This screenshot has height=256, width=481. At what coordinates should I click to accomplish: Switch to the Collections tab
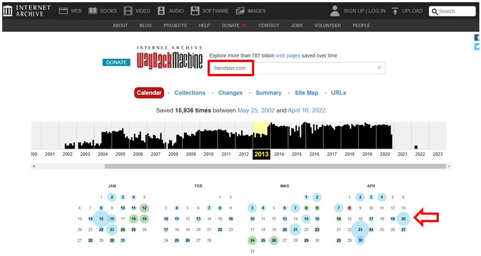point(190,93)
